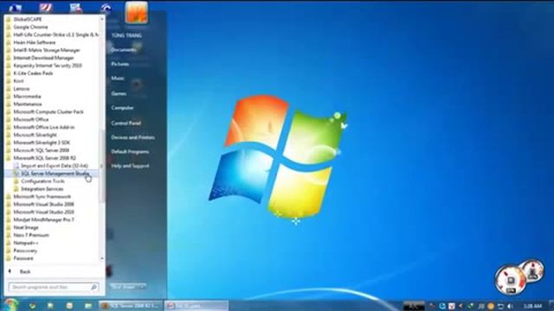Open Default Programs
The height and width of the screenshot is (311, 554).
coord(130,152)
